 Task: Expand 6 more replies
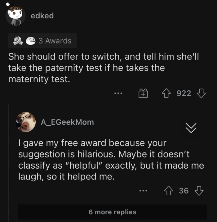[x=112, y=212]
